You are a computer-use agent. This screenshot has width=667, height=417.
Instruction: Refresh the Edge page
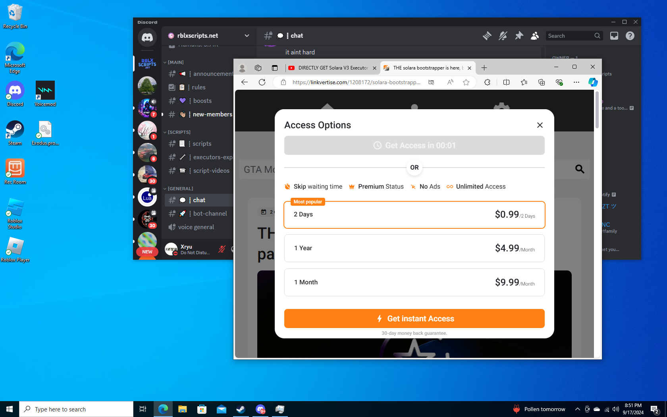click(x=262, y=82)
